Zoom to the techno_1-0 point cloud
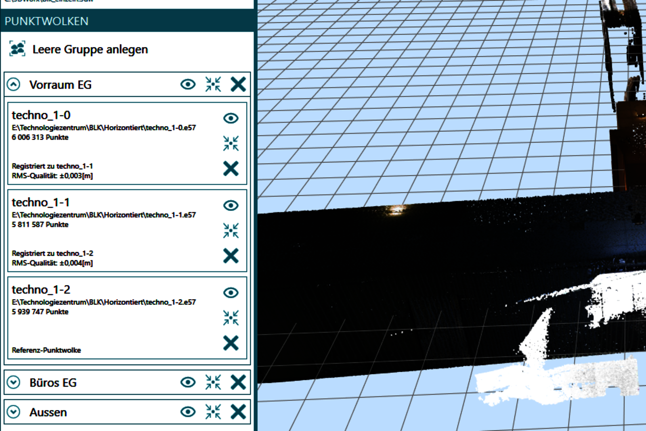Image resolution: width=646 pixels, height=431 pixels. pos(231,143)
